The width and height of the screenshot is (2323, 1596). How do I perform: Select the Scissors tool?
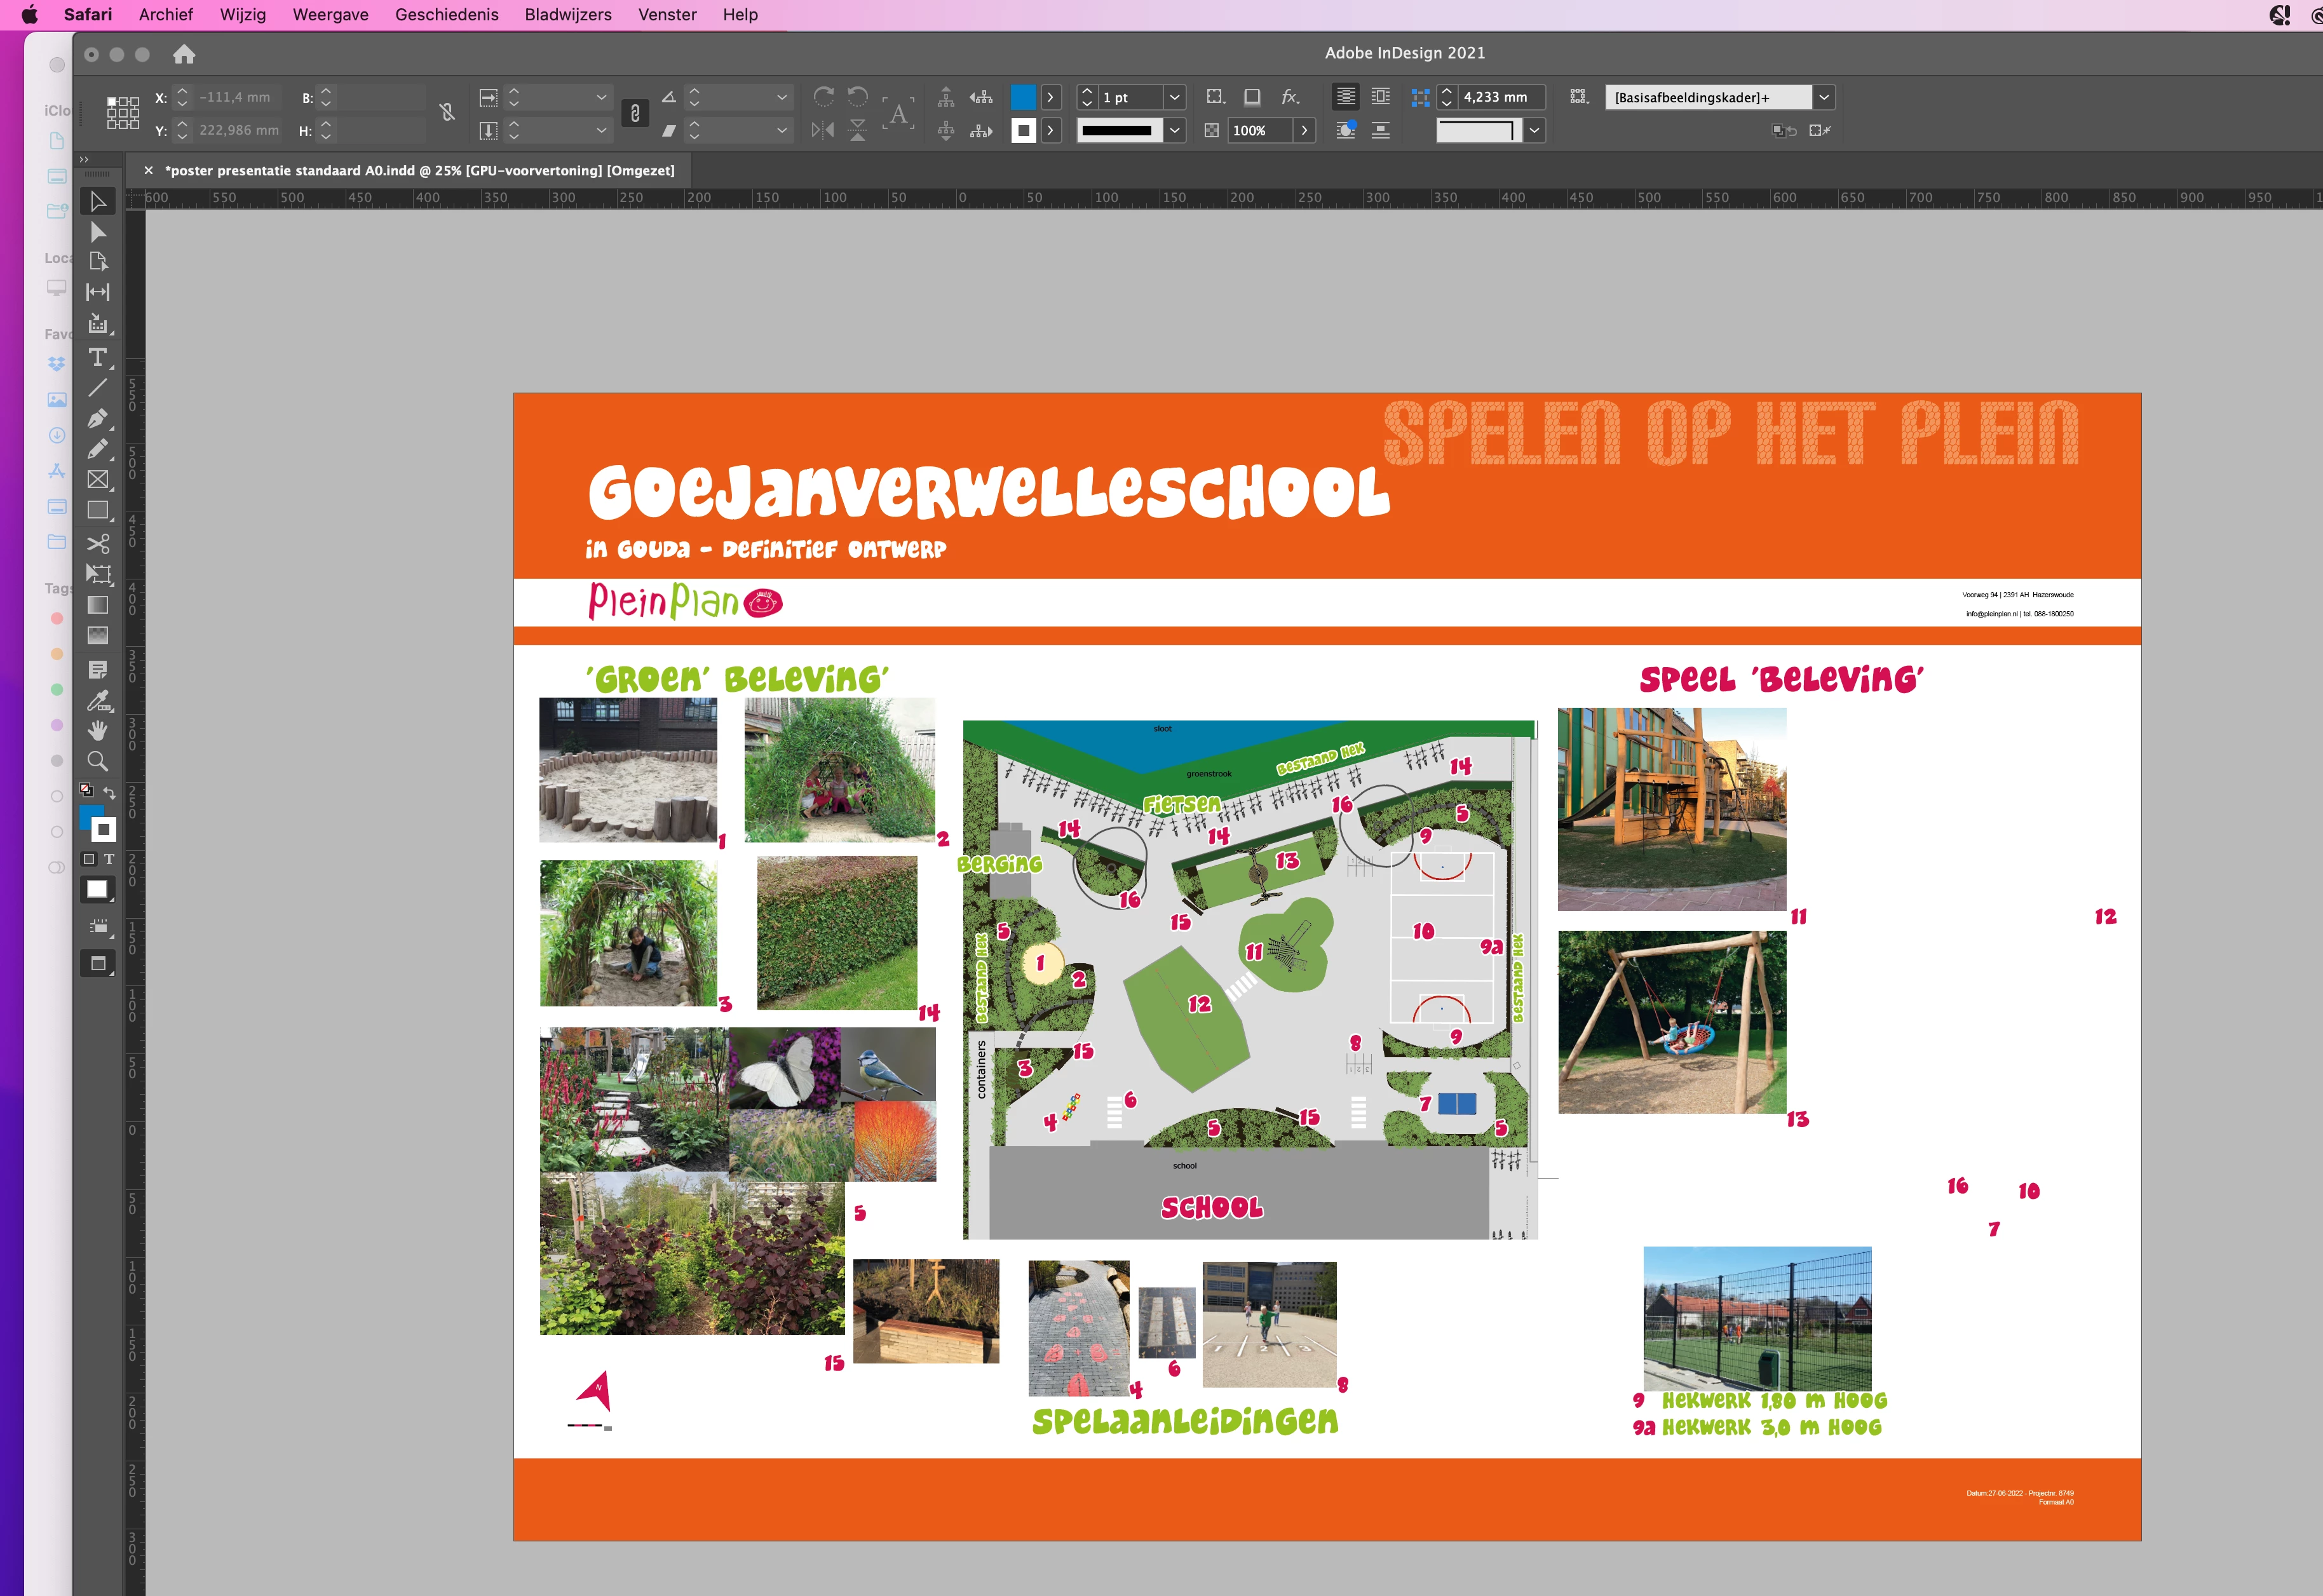tap(98, 543)
